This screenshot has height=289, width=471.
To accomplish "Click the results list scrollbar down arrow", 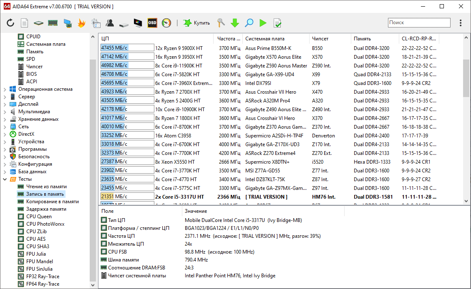I will coord(466,201).
